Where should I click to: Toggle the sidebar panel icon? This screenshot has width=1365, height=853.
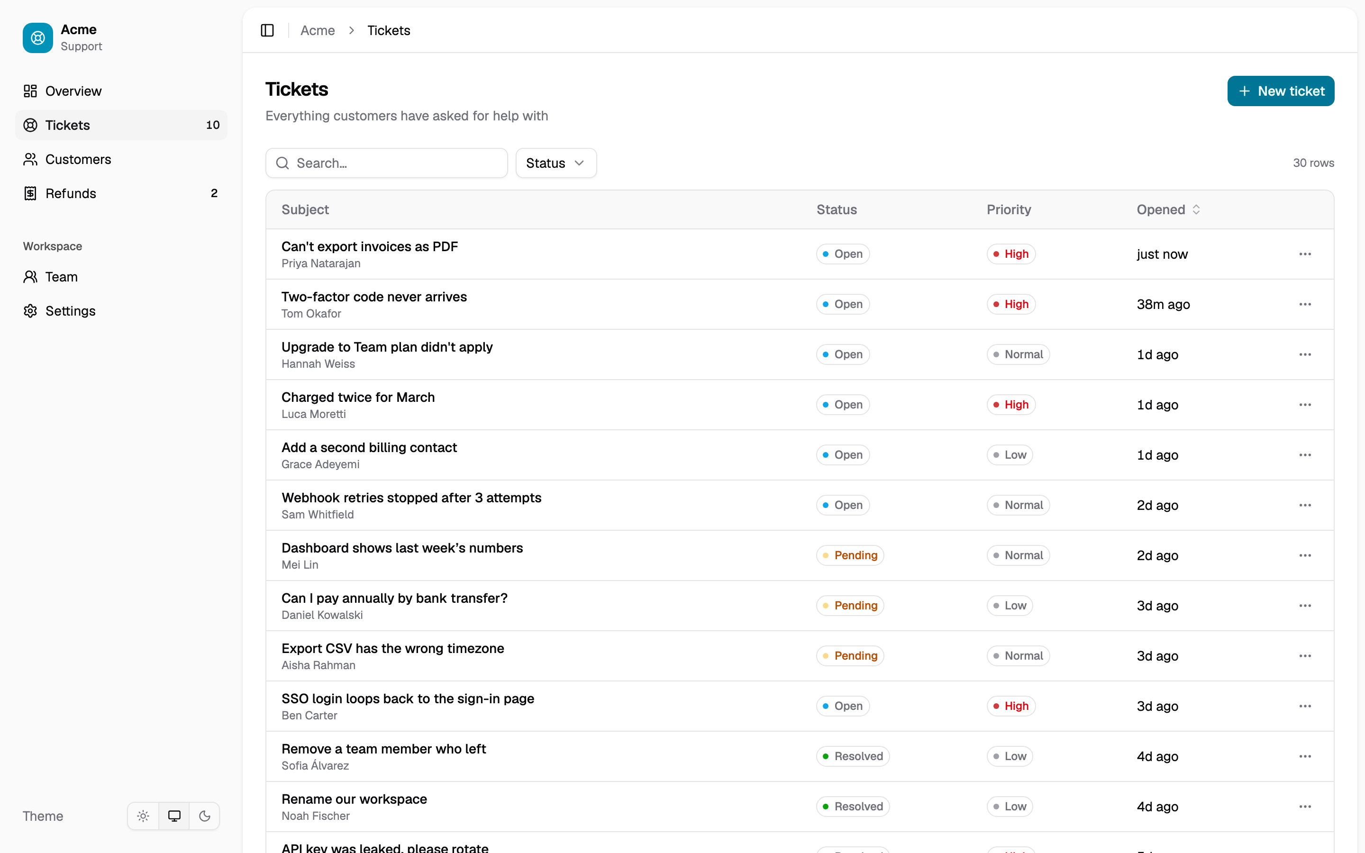click(267, 30)
